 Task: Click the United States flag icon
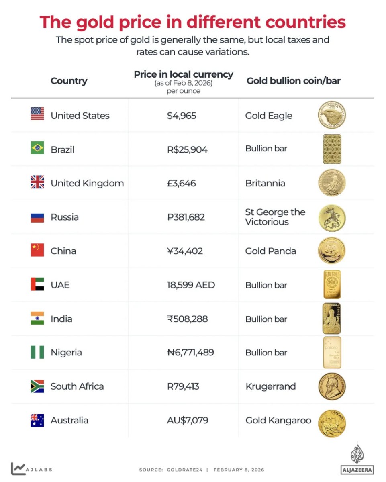(x=37, y=114)
